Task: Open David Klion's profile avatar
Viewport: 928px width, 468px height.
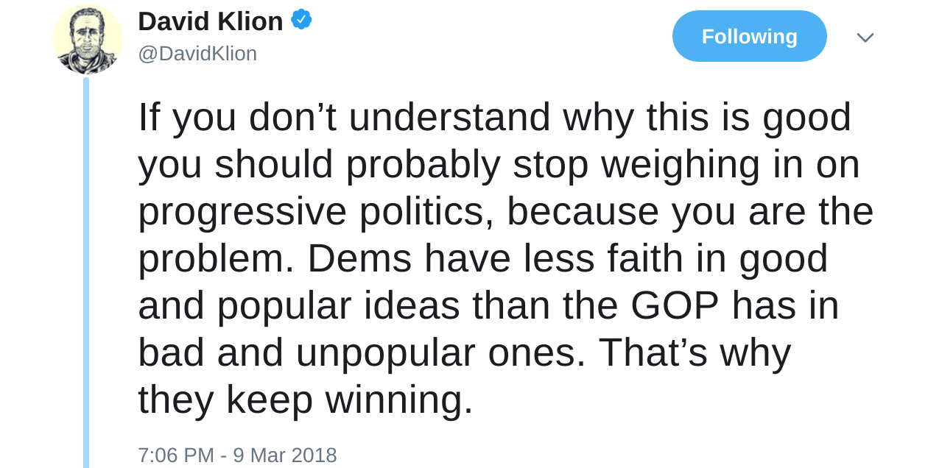Action: (x=88, y=39)
